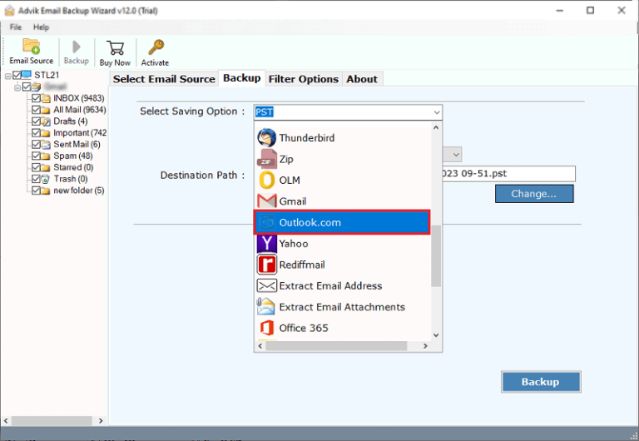The height and width of the screenshot is (441, 639).
Task: Select Extract Email Address envelope icon
Action: click(266, 285)
